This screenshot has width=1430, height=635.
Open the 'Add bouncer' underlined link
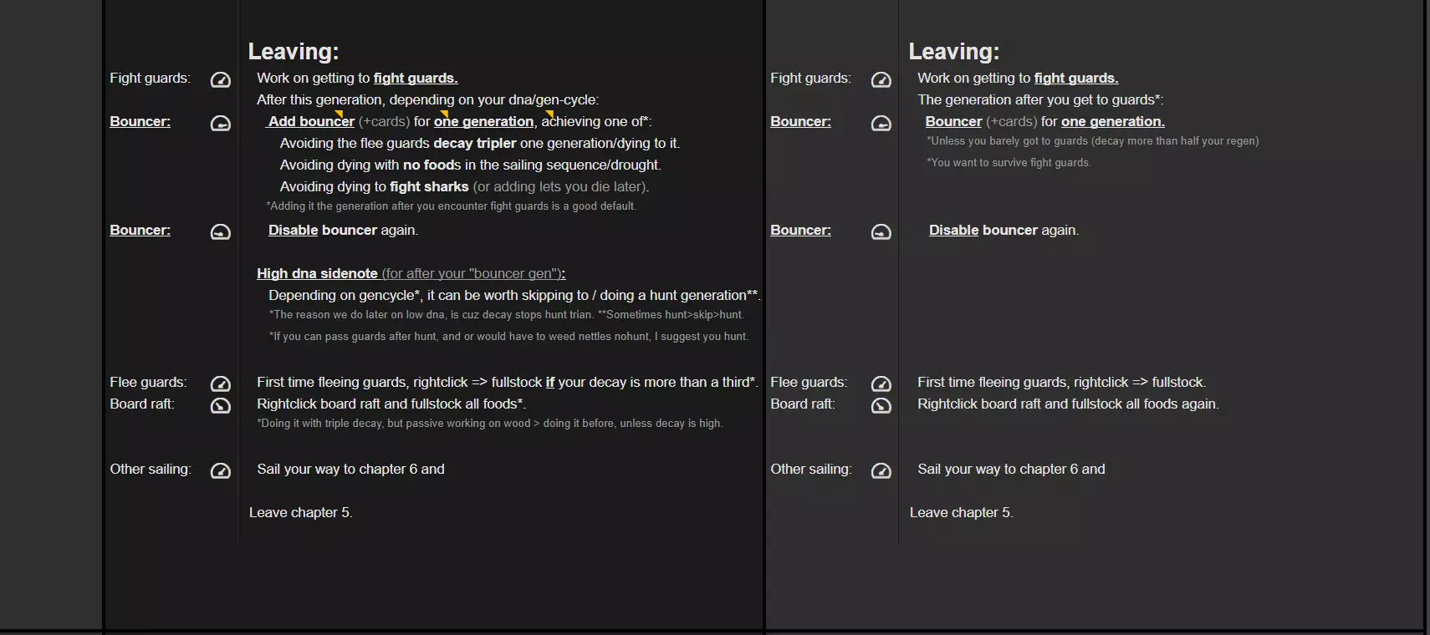[311, 121]
